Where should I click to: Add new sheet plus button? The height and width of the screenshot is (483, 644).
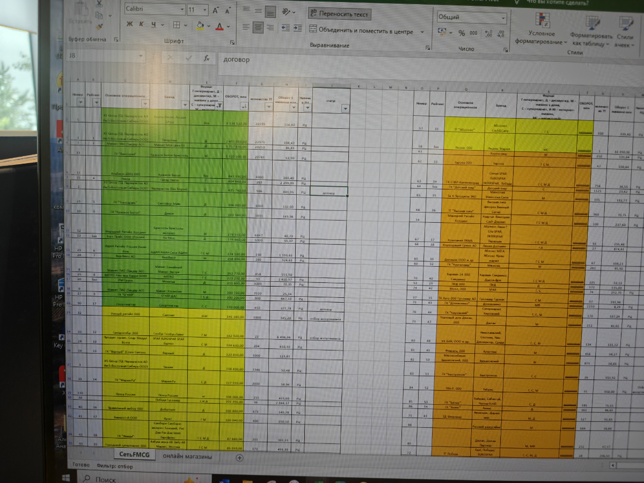click(239, 458)
